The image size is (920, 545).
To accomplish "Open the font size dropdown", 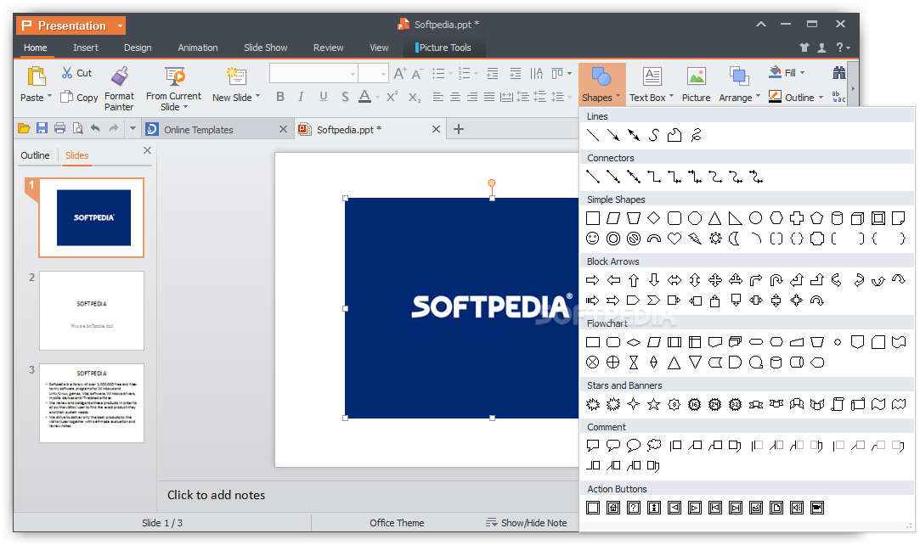I will click(383, 74).
